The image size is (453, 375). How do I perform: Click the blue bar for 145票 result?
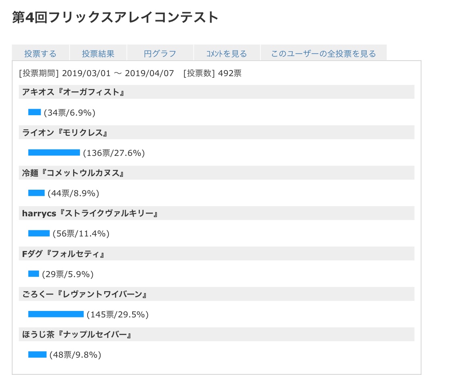(56, 314)
